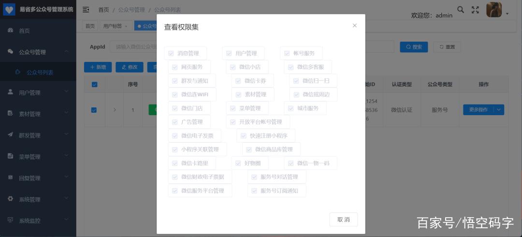Screen dimensions: 522x237
Task: Open the admin avatar picture
Action: click(494, 10)
